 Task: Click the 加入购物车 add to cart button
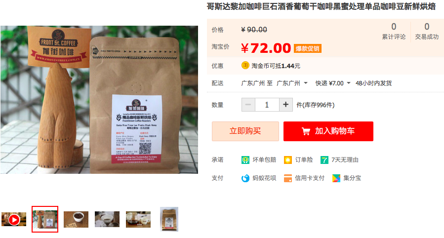328,131
